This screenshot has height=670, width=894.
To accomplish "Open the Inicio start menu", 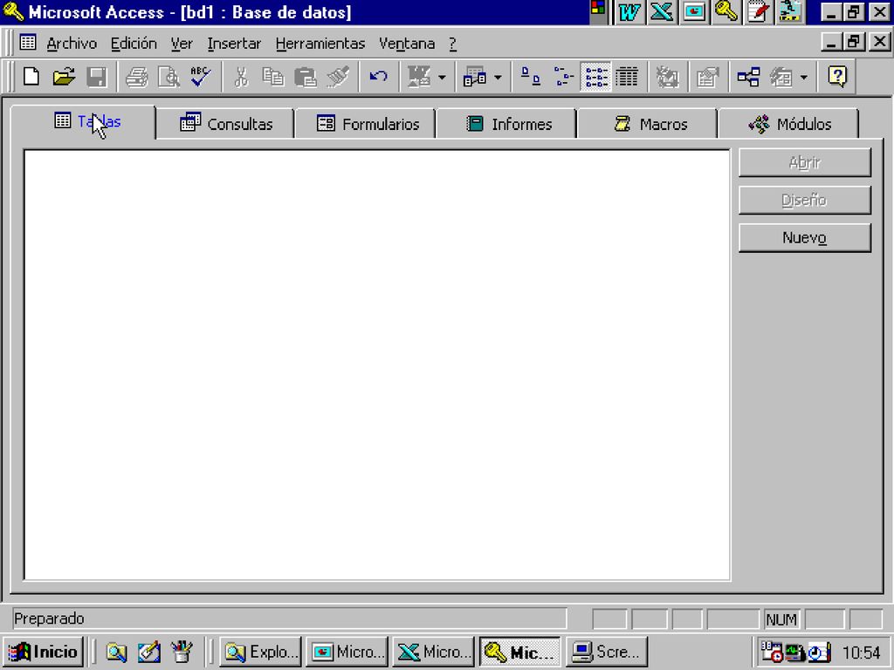I will click(x=44, y=651).
